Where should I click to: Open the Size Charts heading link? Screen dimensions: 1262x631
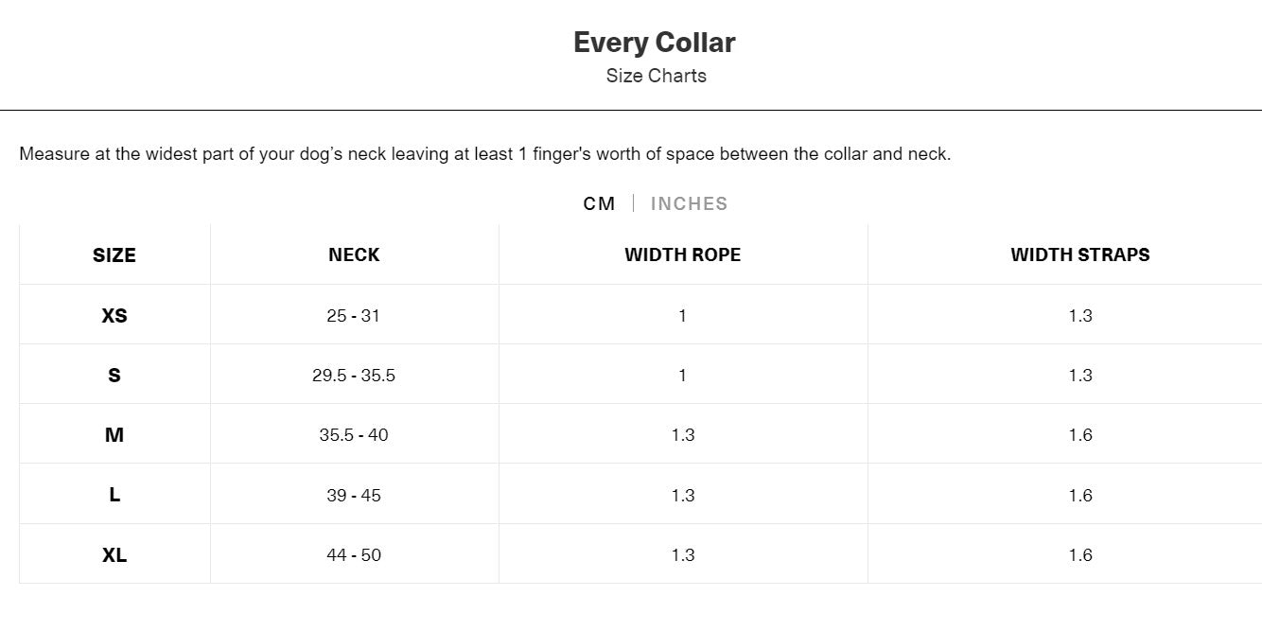point(654,76)
